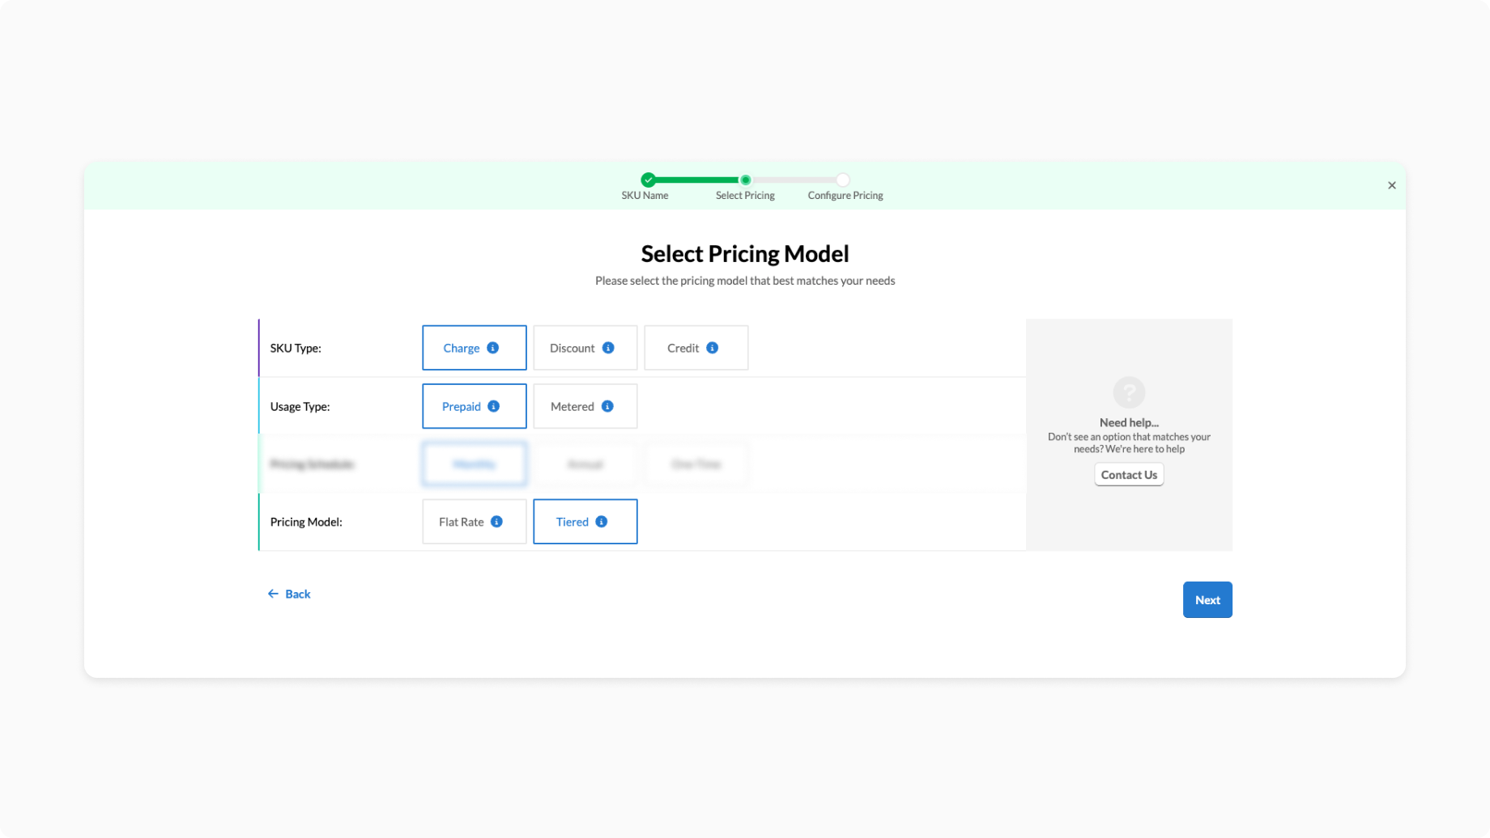The image size is (1490, 838).
Task: Select Discount as the SKU type
Action: 573,348
